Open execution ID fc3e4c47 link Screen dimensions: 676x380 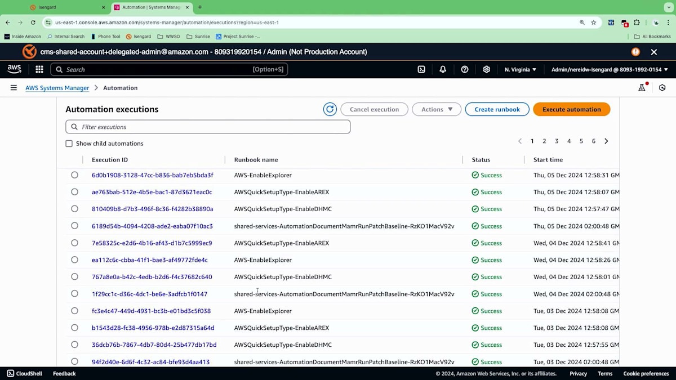tap(151, 311)
